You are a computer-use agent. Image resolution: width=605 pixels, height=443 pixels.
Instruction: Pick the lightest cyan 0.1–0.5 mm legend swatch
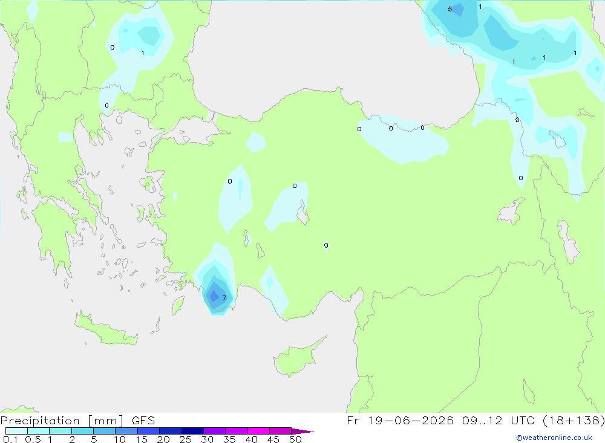pyautogui.click(x=16, y=431)
